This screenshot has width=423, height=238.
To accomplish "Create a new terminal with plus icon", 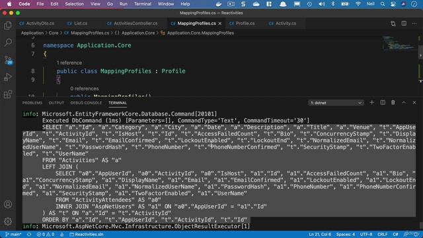I will coord(371,102).
